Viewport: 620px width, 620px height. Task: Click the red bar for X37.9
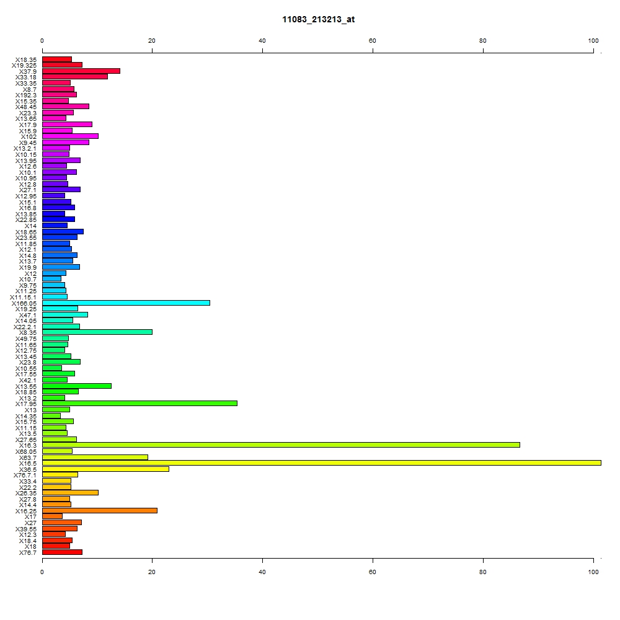click(x=81, y=71)
